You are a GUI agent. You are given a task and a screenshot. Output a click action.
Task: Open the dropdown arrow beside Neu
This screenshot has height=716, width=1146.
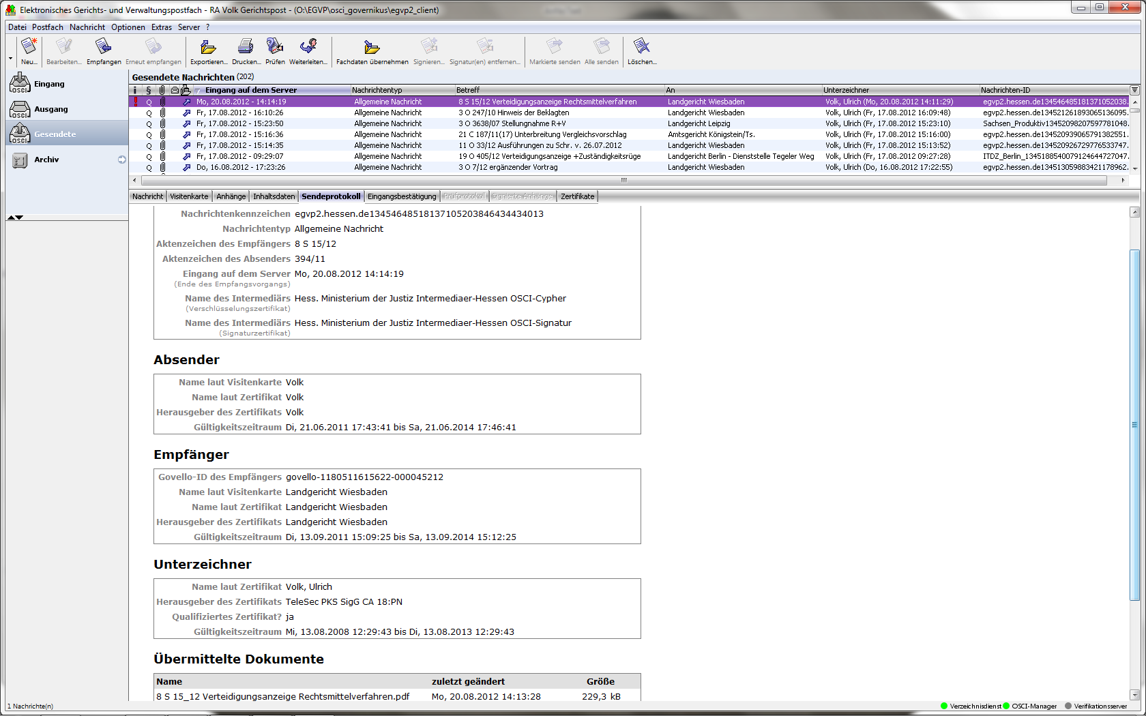tap(10, 59)
